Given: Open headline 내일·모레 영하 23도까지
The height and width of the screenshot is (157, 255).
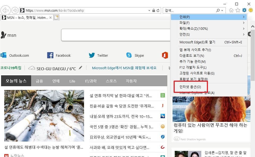Looking at the screenshot, I should coord(121,116).
